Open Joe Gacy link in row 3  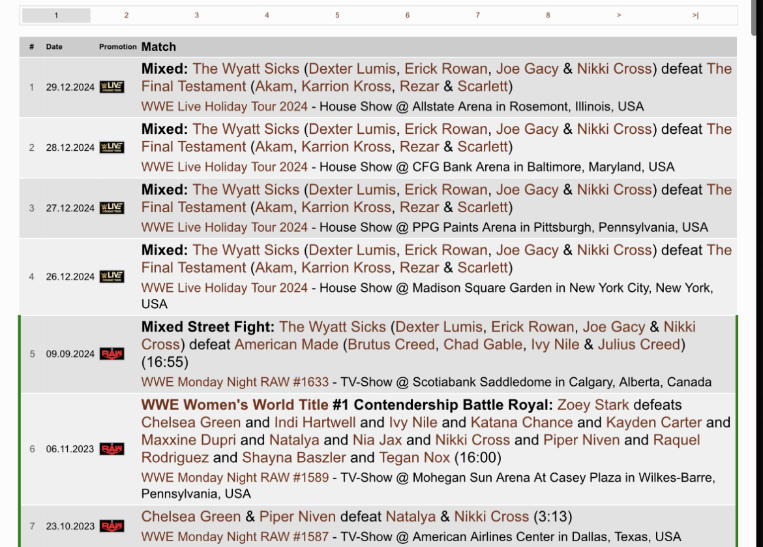coord(527,189)
